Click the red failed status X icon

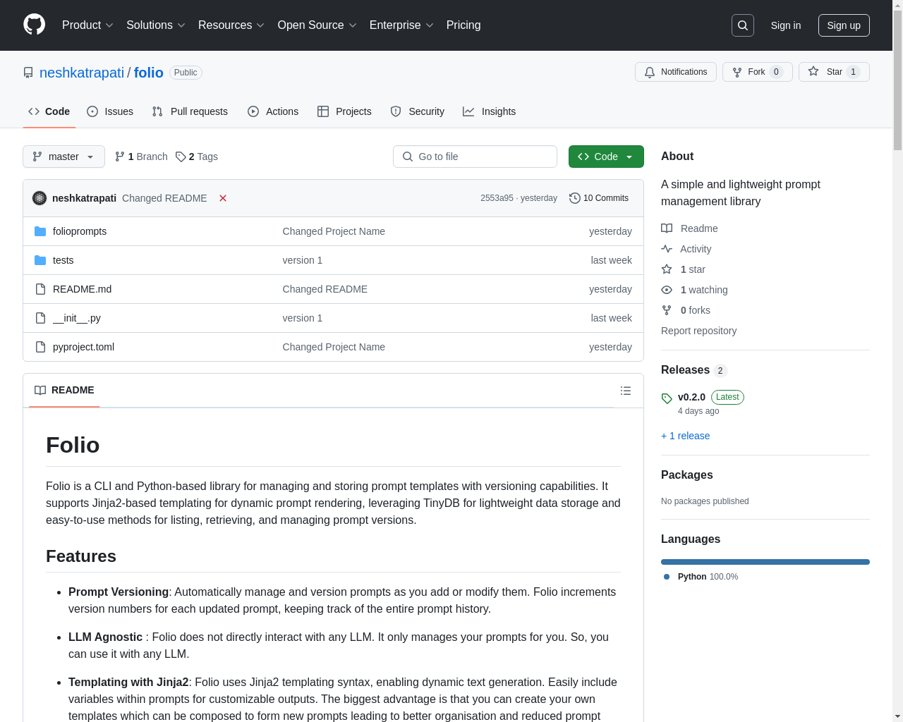[x=223, y=198]
